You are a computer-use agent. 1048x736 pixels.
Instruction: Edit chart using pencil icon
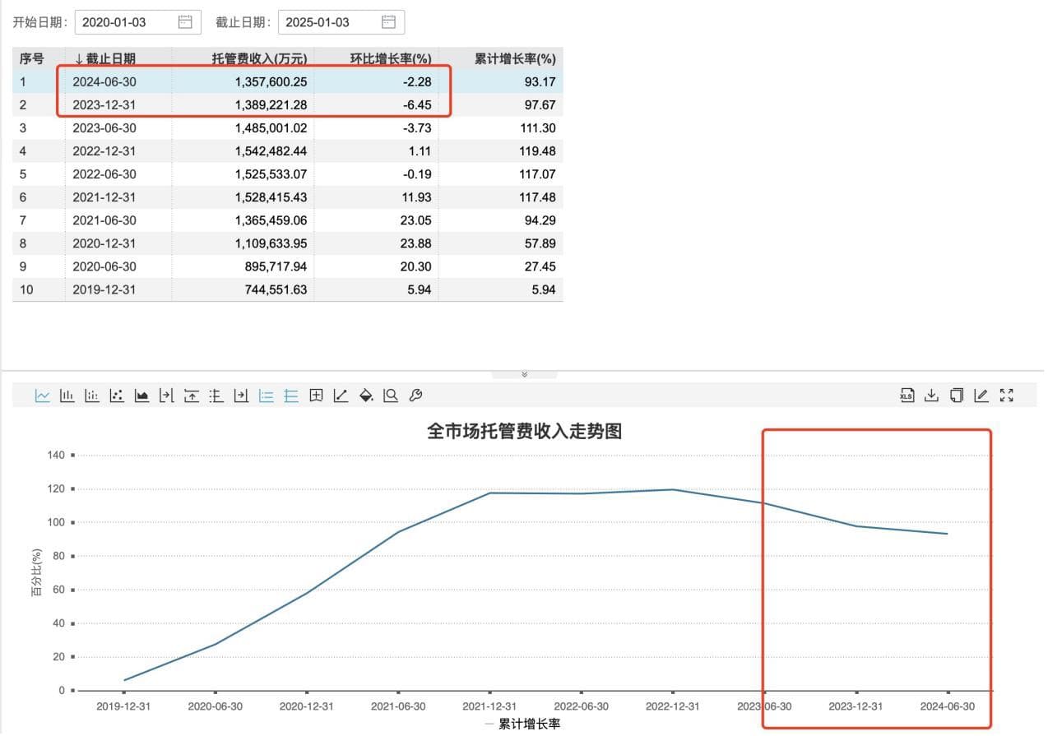click(x=981, y=396)
